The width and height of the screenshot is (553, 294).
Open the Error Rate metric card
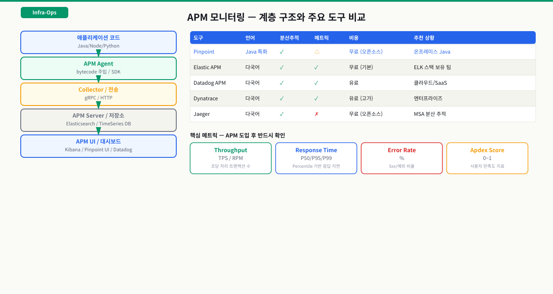402,158
